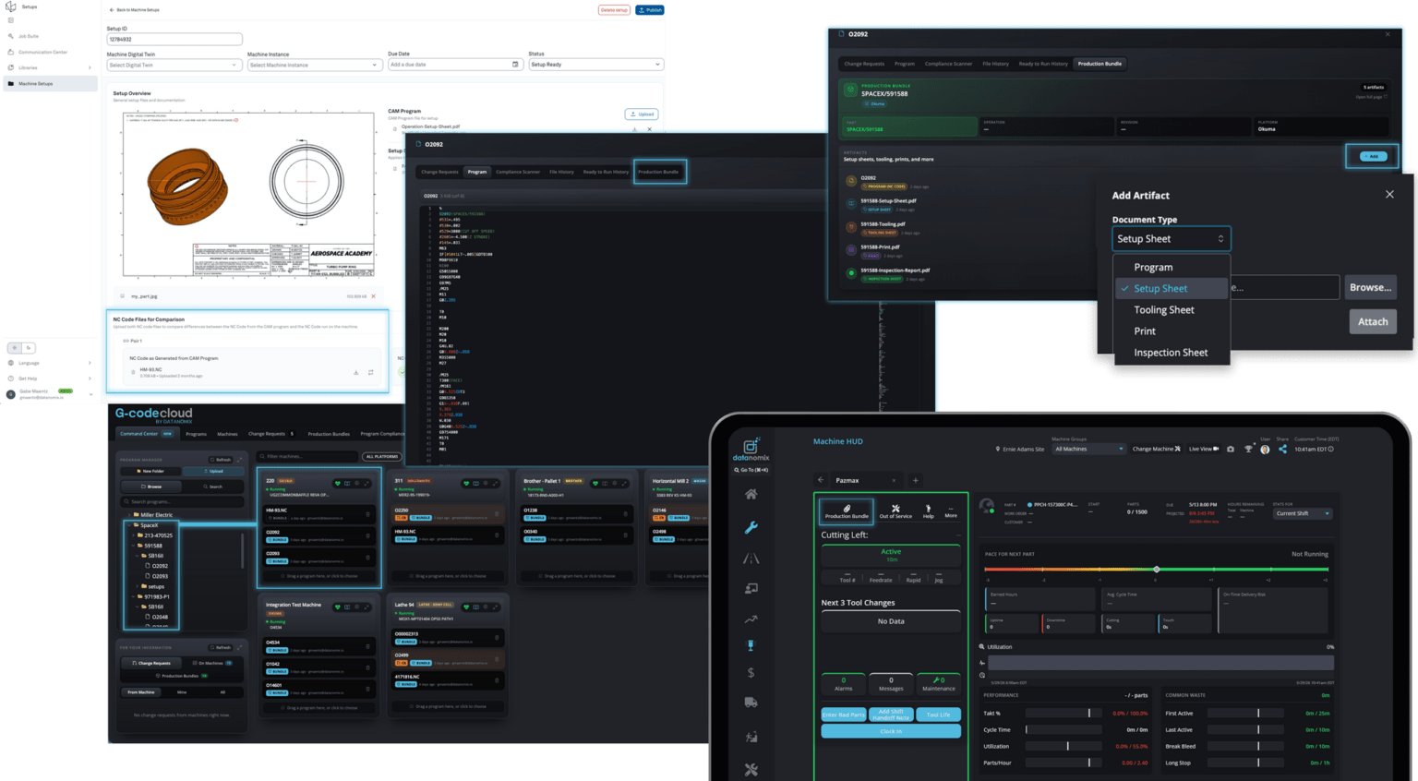Open the Communication Center sidebar item
Viewport: 1418px width, 781px height.
(x=42, y=52)
